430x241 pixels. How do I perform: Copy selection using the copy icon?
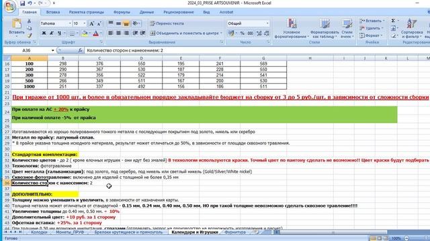(29, 28)
